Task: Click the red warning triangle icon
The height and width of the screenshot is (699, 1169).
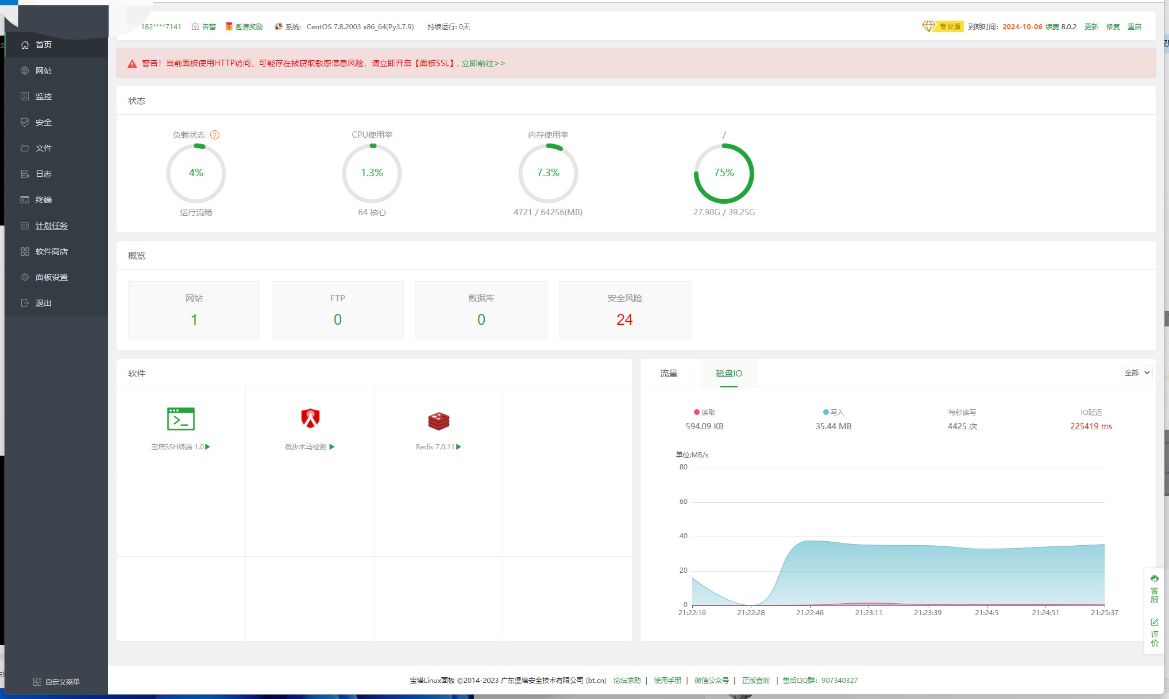Action: click(132, 64)
